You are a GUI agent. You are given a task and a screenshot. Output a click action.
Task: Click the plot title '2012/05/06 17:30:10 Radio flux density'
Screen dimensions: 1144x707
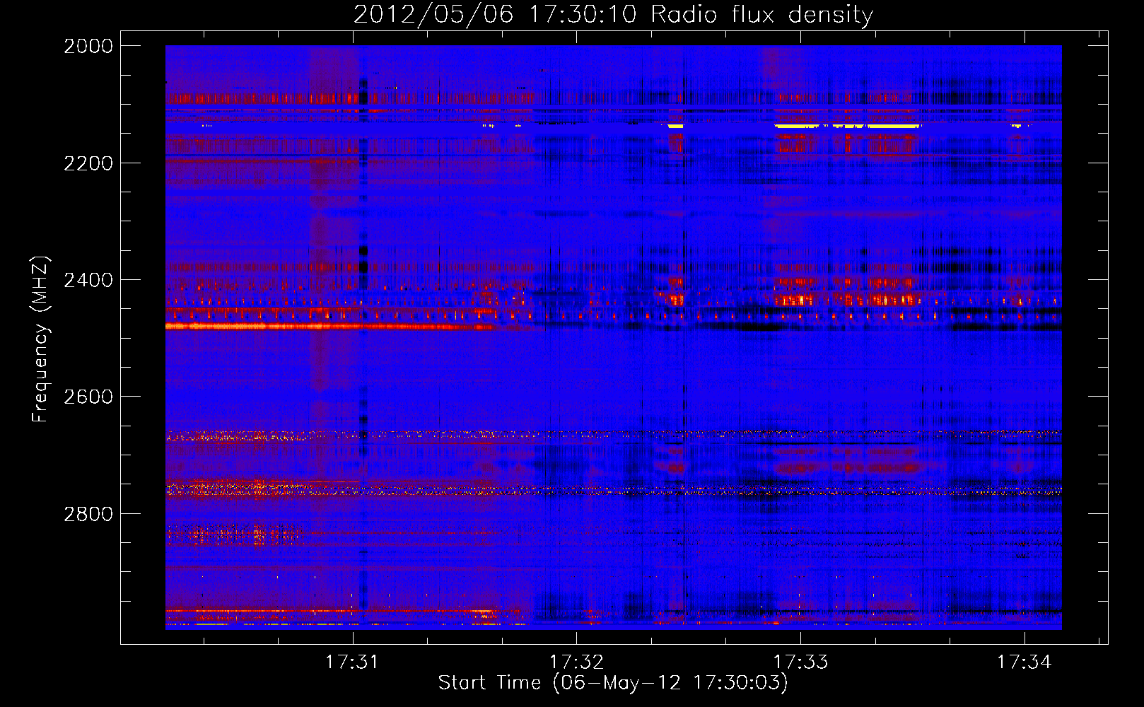coord(613,15)
